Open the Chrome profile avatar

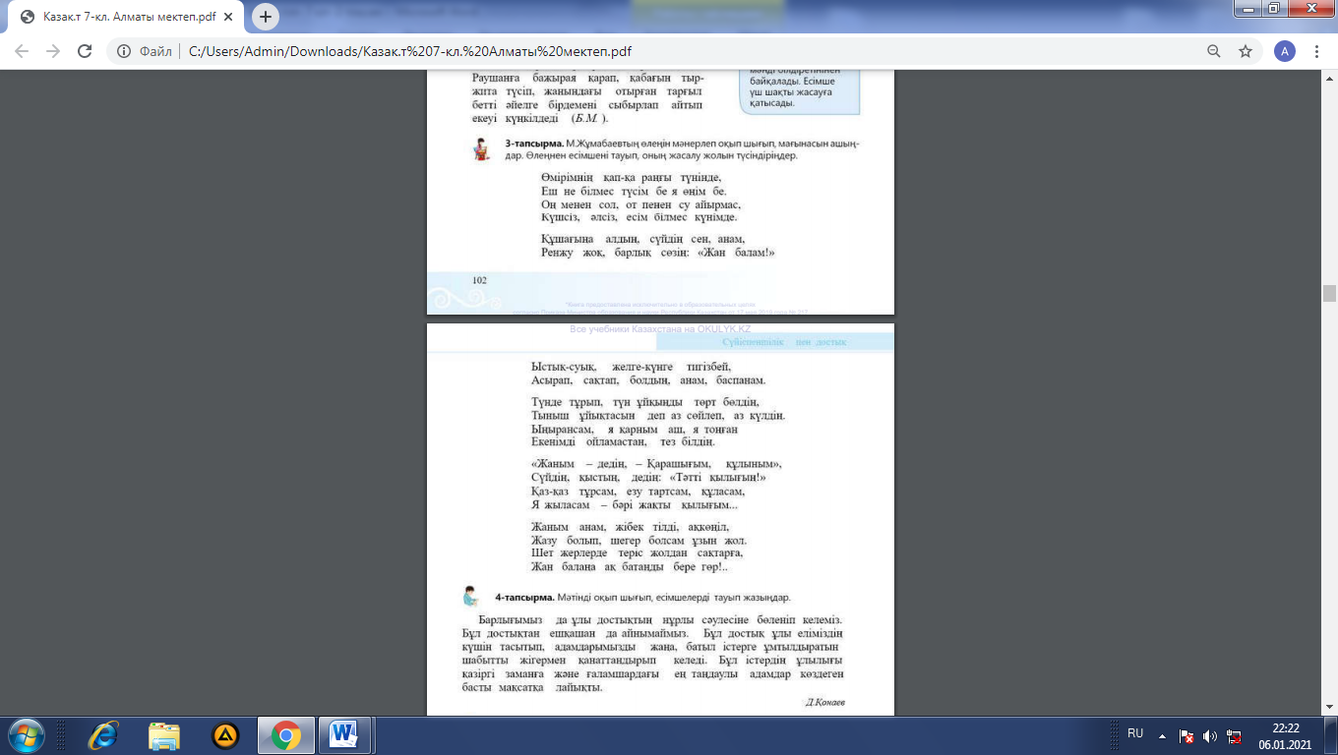(x=1284, y=51)
